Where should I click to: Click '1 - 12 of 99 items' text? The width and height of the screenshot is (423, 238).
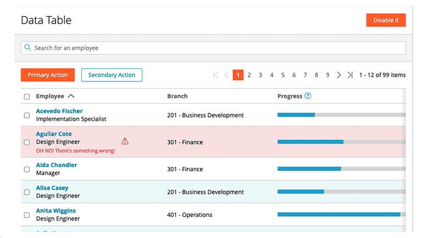382,75
